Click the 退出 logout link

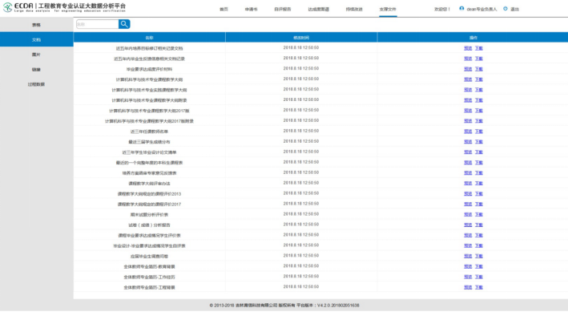coord(515,9)
